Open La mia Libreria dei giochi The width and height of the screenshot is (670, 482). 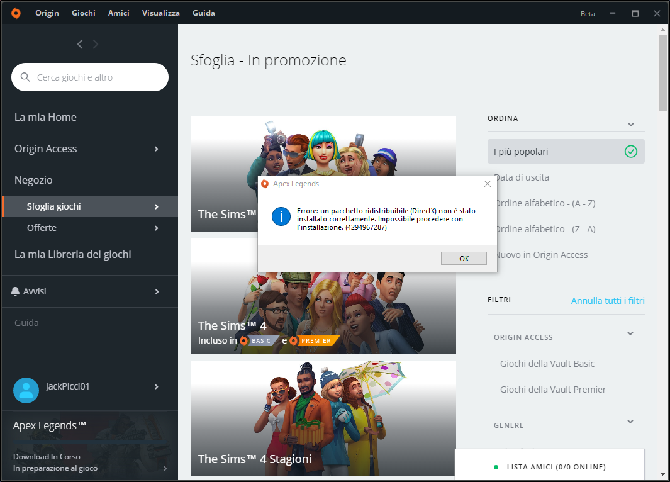72,254
